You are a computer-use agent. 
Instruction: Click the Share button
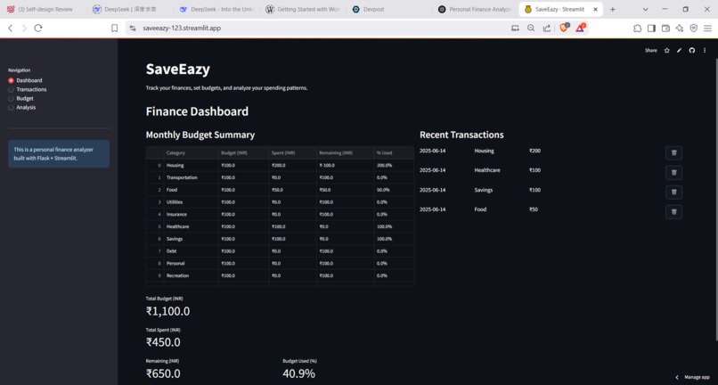pyautogui.click(x=650, y=51)
